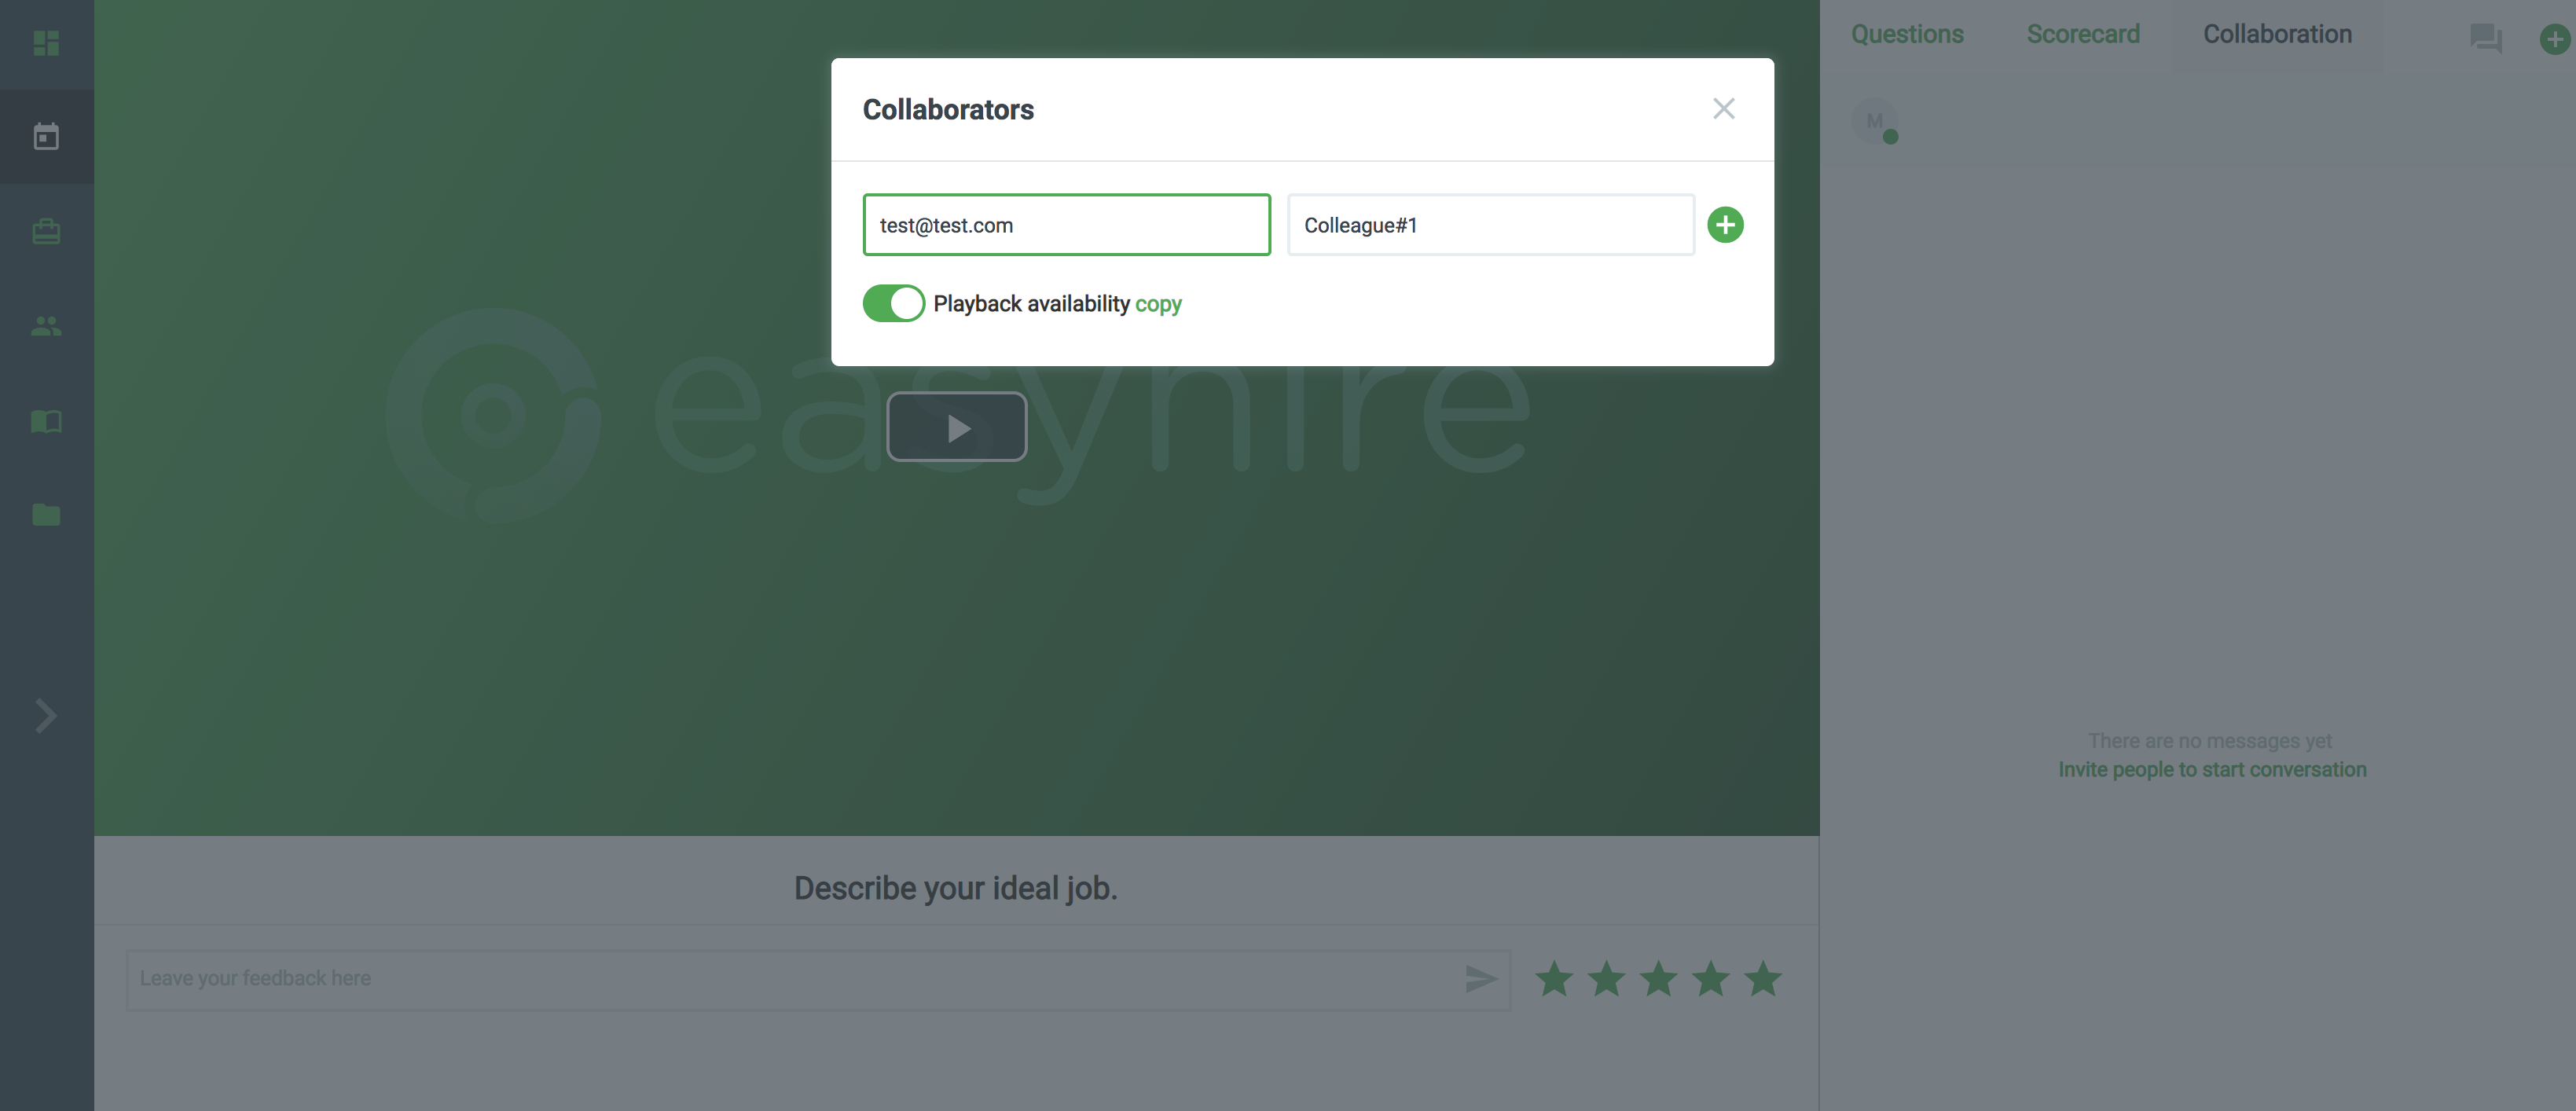Select the Collaboration tab
Viewport: 2576px width, 1111px height.
pyautogui.click(x=2277, y=34)
